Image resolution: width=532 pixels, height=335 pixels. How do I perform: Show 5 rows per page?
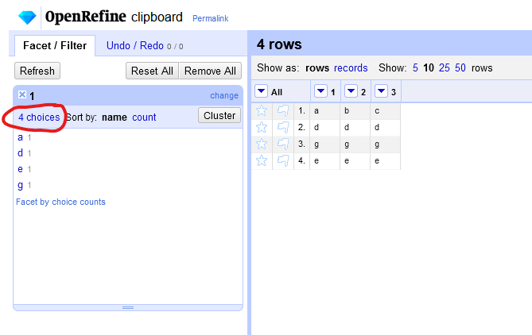coord(415,67)
